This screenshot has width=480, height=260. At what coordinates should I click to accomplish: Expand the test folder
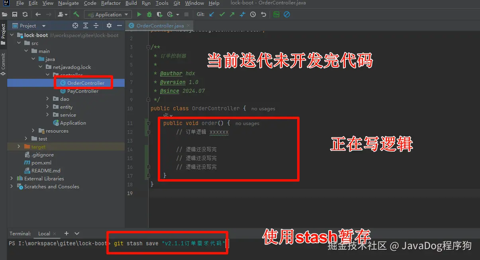click(26, 139)
